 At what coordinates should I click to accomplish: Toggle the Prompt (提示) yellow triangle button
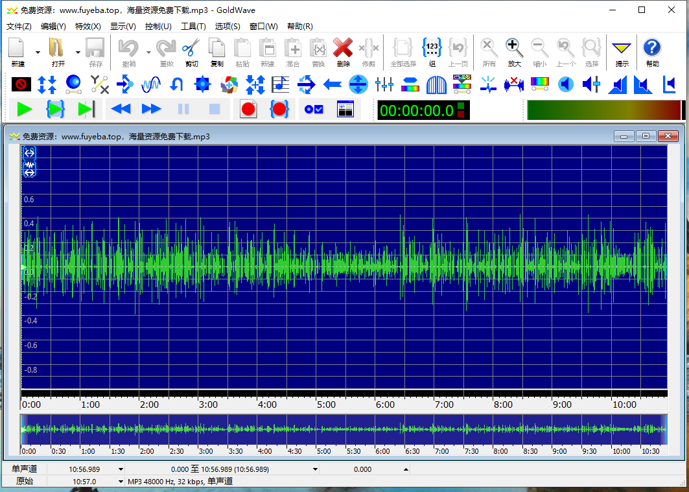[x=622, y=49]
